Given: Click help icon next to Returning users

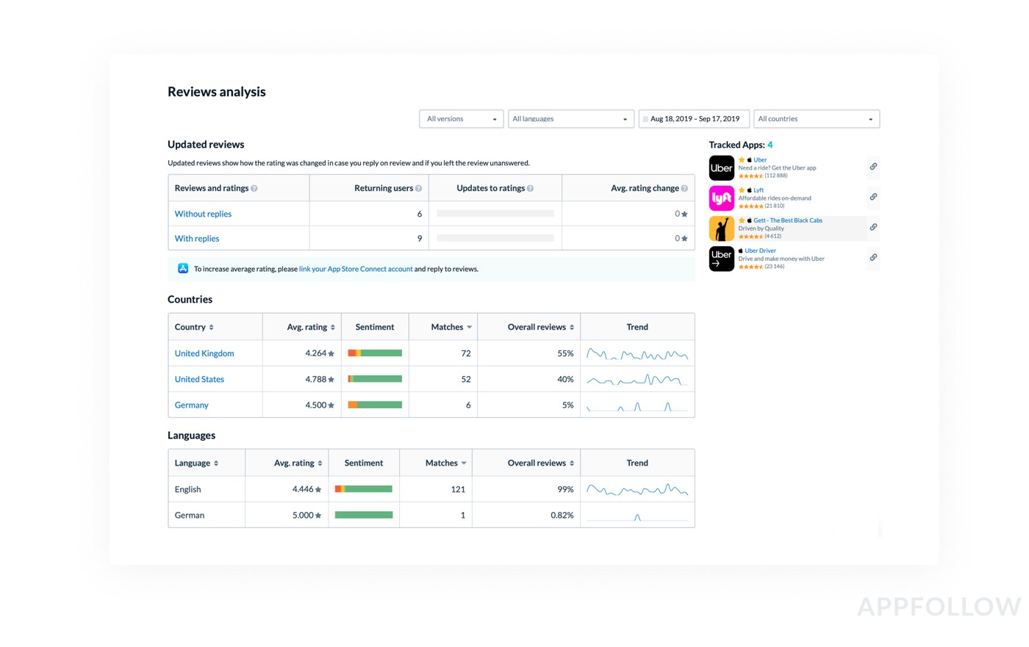Looking at the screenshot, I should point(418,189).
